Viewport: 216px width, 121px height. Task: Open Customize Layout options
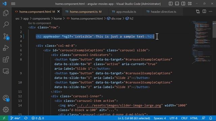(190, 4)
